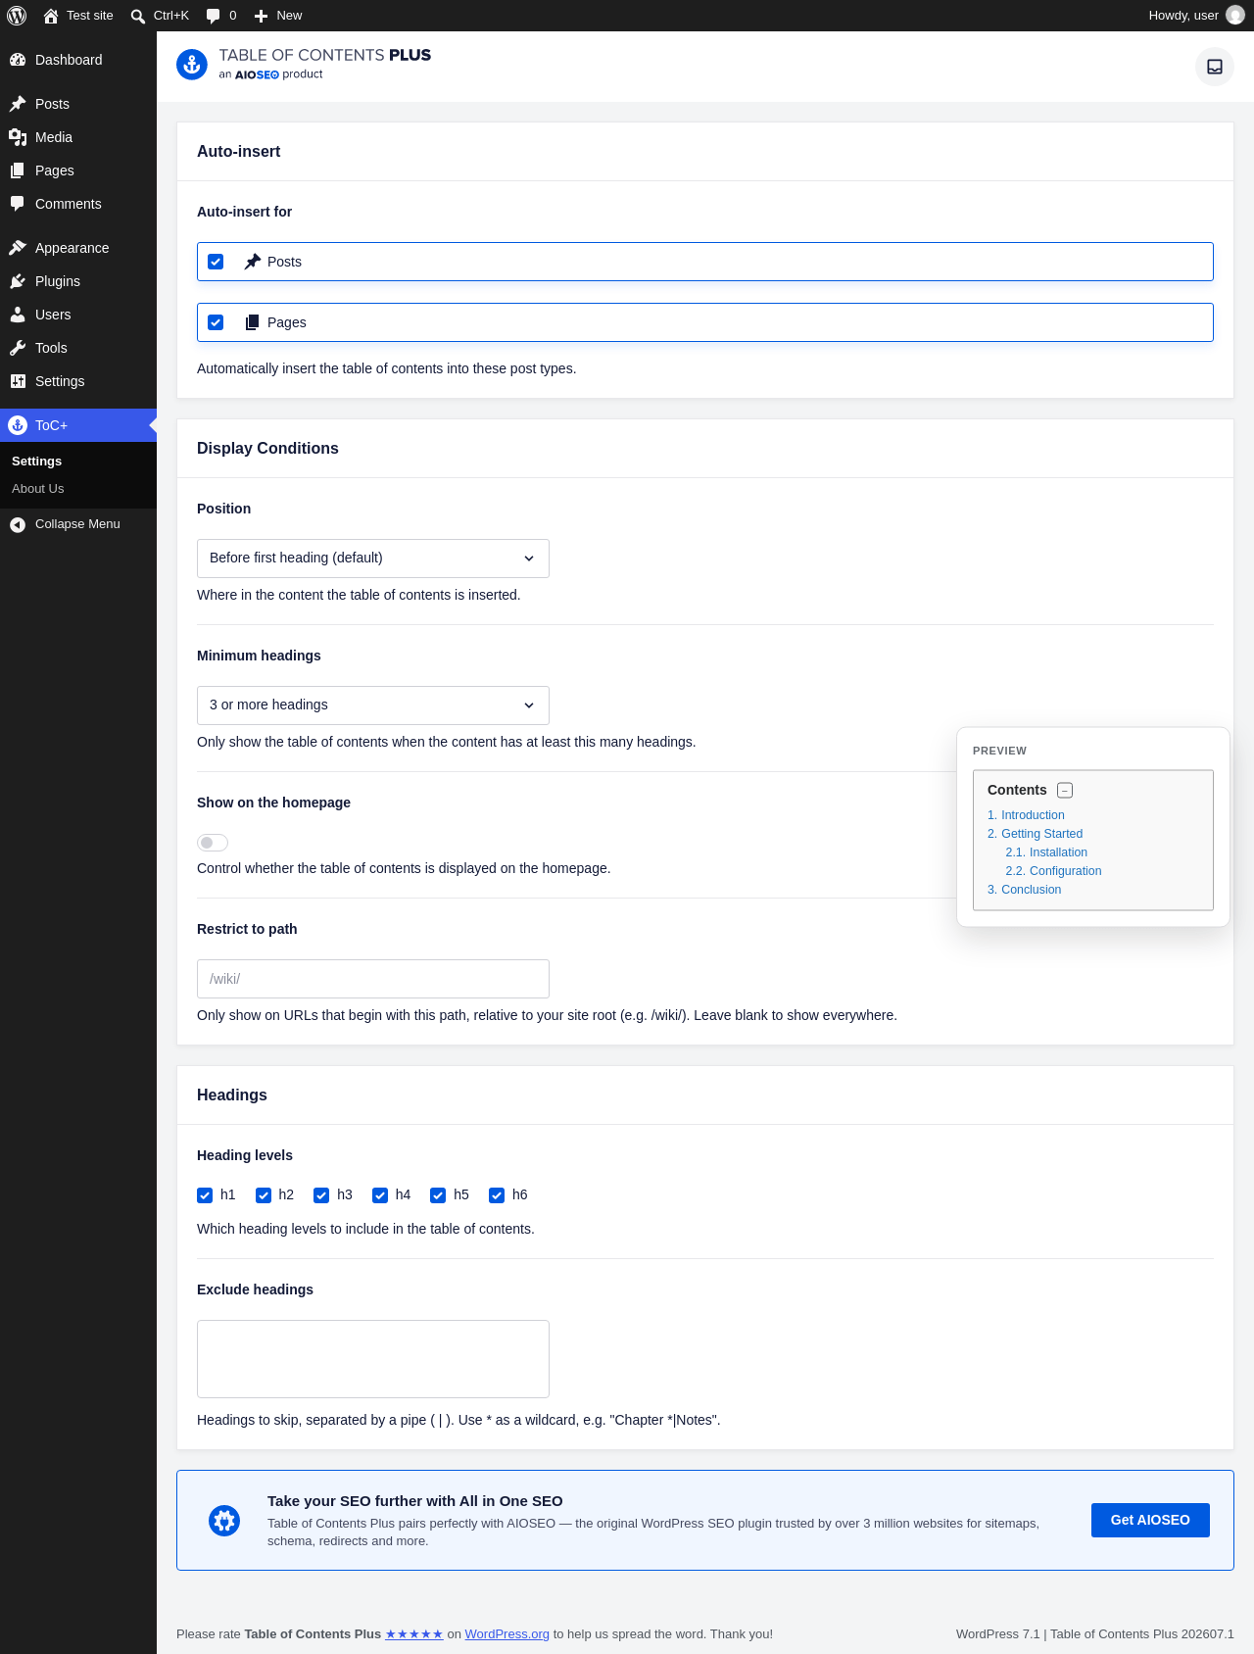Viewport: 1254px width, 1654px height.
Task: Click the WordPress logo icon
Action: [x=17, y=16]
